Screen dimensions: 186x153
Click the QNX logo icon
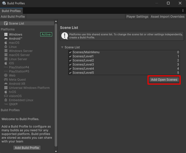click(6, 104)
